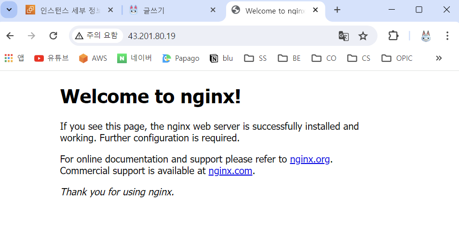Screen dimensions: 459x232
Task: Expand the CO bookmark folder
Action: (324, 58)
